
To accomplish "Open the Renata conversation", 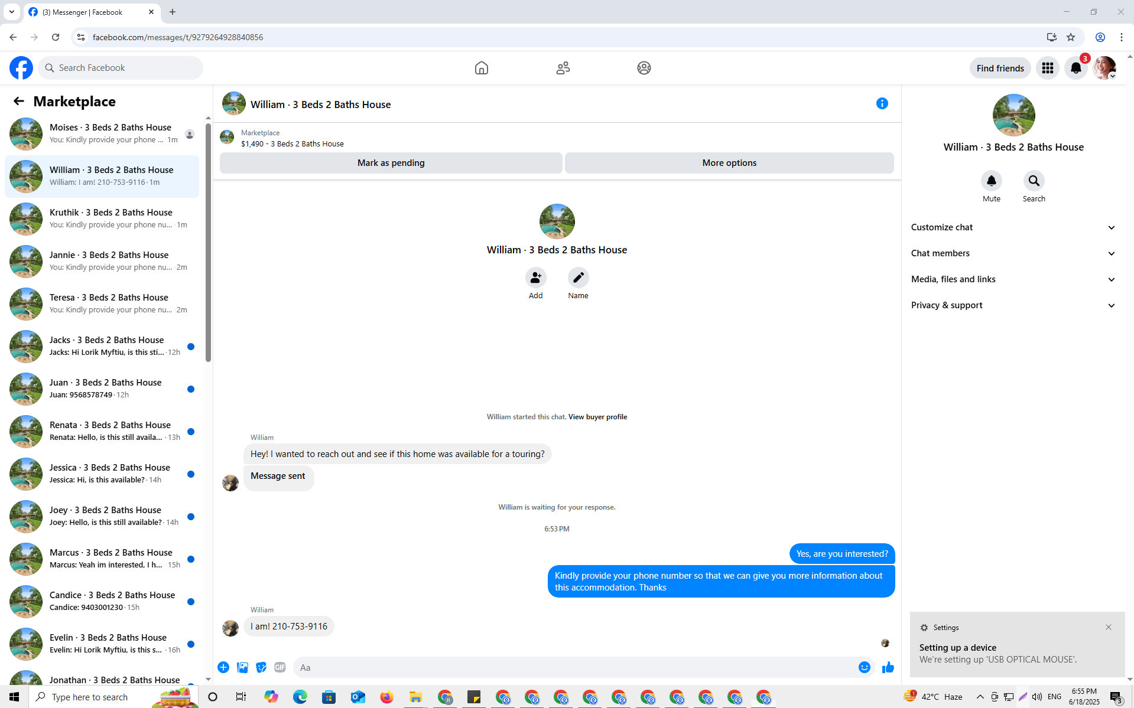I will click(102, 432).
